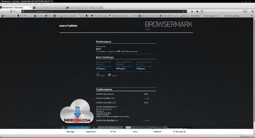The height and width of the screenshot is (138, 255).
Task: Open the address bar history dropdown arrow
Action: 186,12
